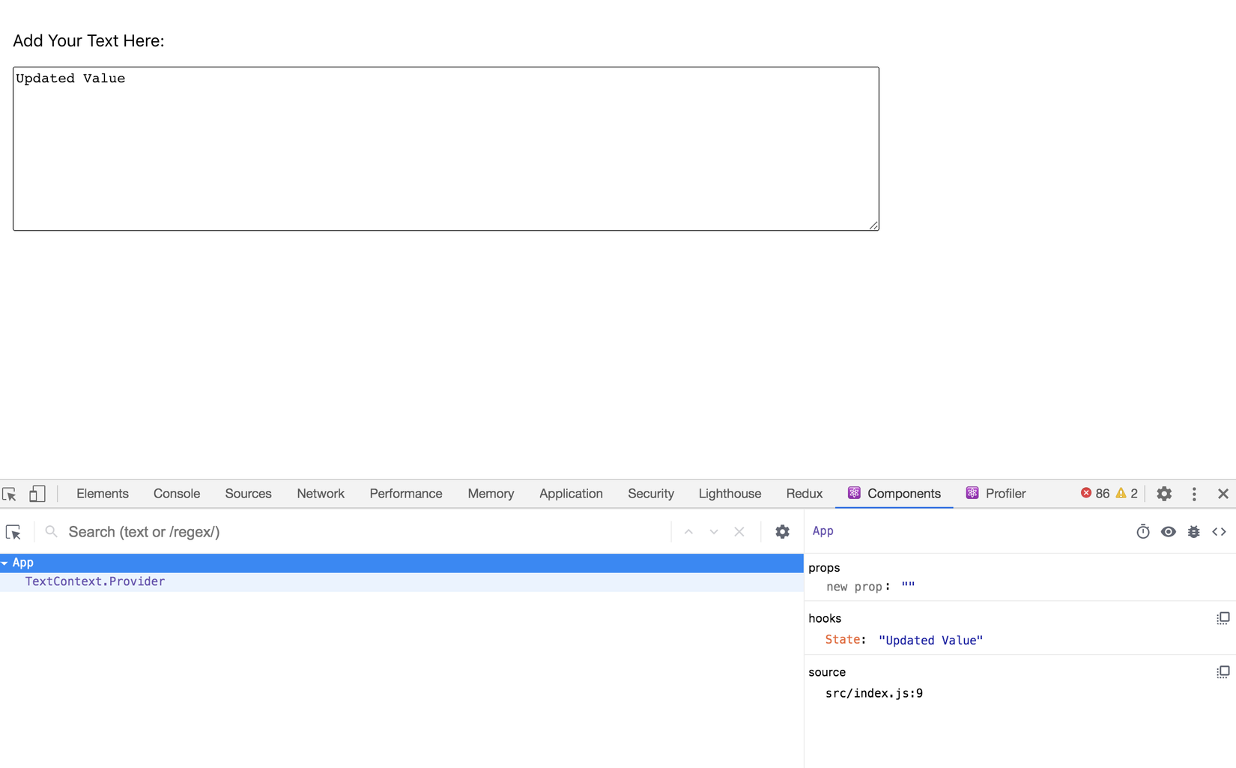This screenshot has height=768, width=1236.
Task: Open the DevTools three-dot menu
Action: pyautogui.click(x=1194, y=494)
